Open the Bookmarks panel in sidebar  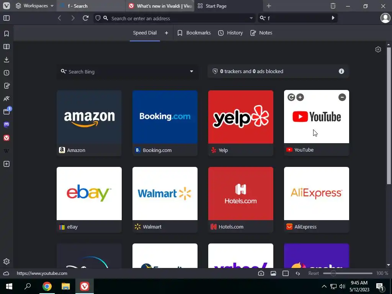click(x=7, y=34)
